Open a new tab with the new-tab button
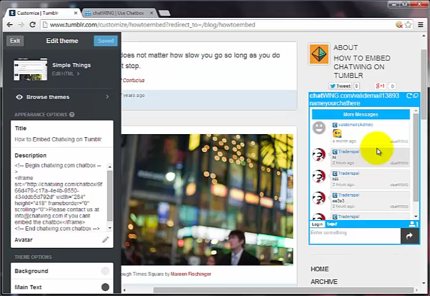Screen dimensions: 430x296 pos(164,13)
